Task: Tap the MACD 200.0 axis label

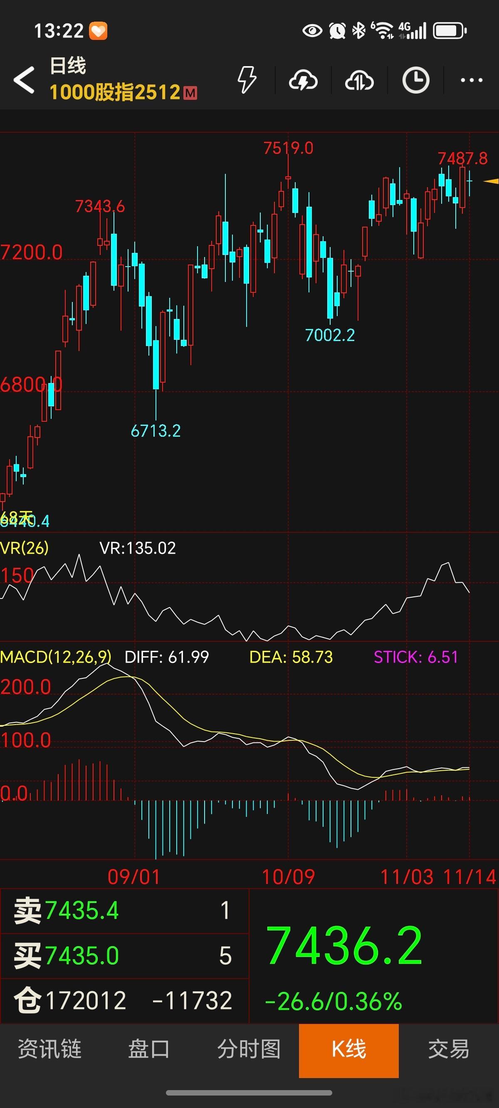Action: (26, 687)
